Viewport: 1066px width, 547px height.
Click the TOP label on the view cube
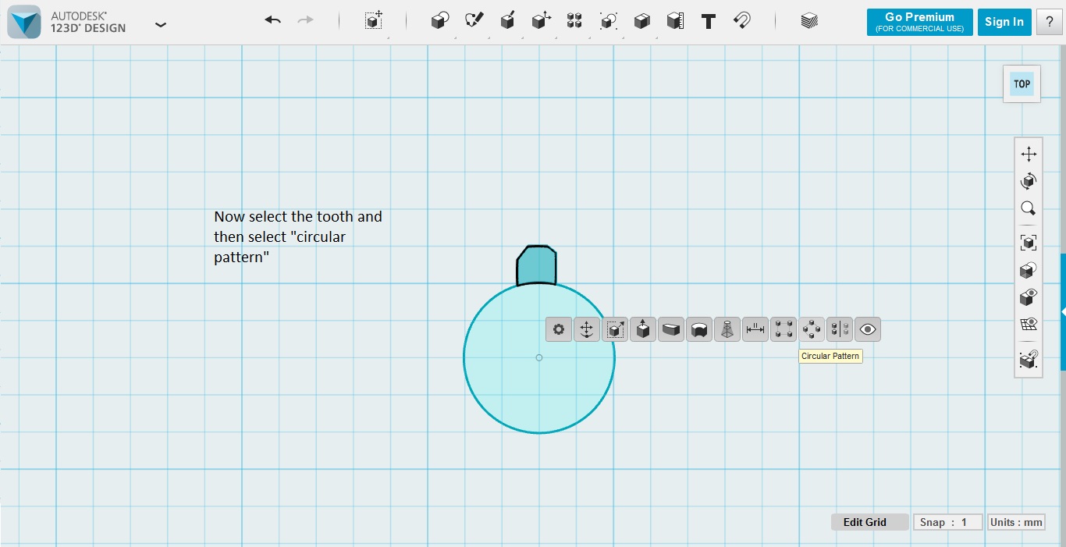[1022, 83]
